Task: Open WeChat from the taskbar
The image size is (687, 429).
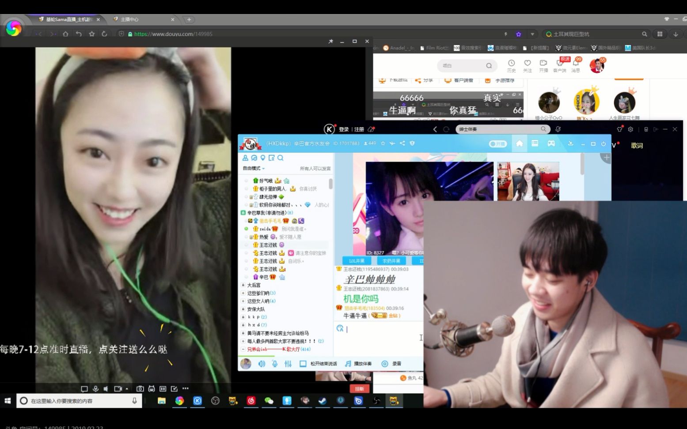Action: (269, 401)
